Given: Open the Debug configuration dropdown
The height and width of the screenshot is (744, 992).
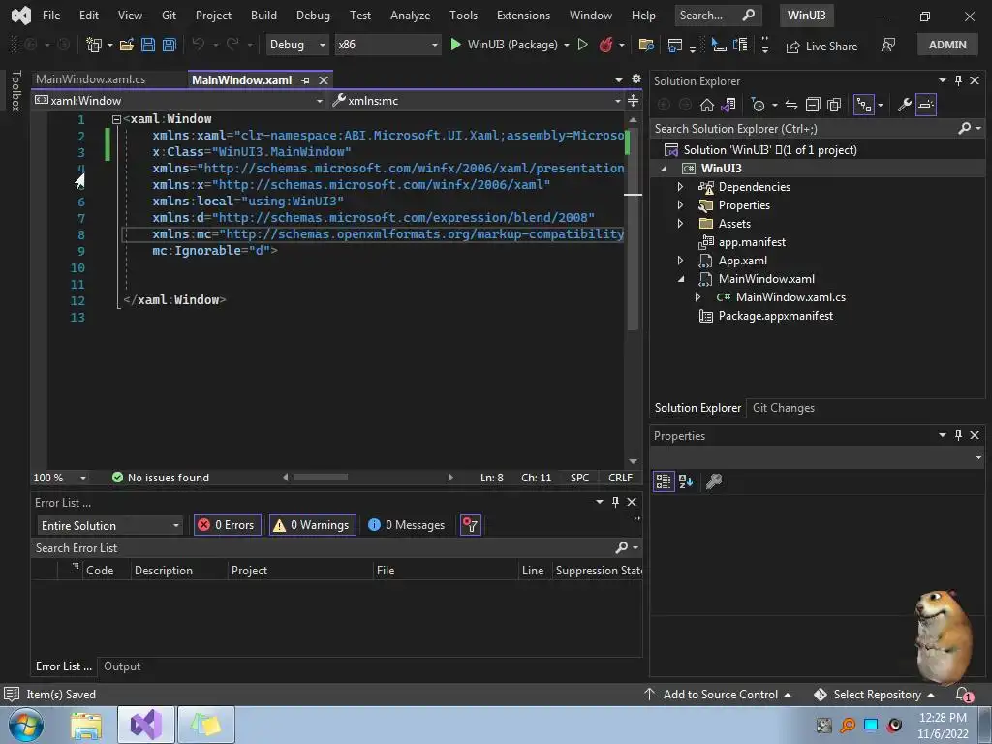Looking at the screenshot, I should (x=296, y=45).
